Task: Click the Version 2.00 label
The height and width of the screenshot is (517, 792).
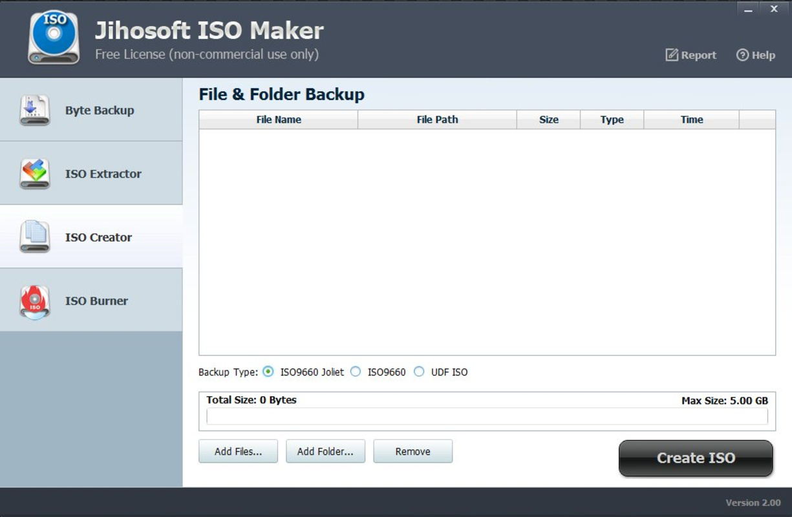Action: 753,503
